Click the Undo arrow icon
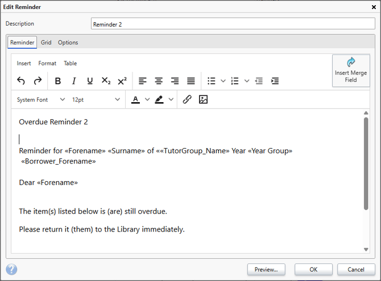 [x=21, y=81]
